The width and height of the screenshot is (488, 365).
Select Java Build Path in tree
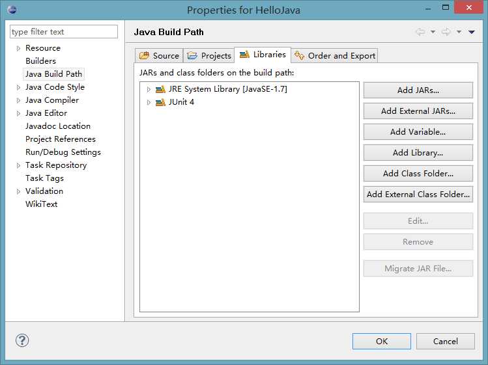(x=53, y=74)
